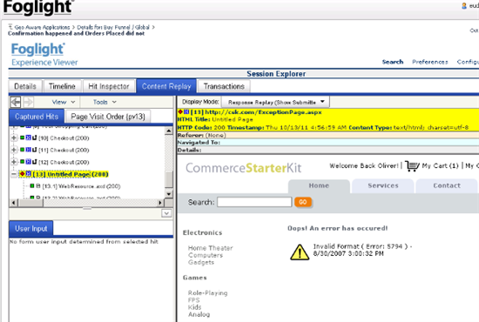The image size is (479, 322).
Task: Click the blue page icon beside hit 11 Checkout
Action: pyautogui.click(x=29, y=150)
